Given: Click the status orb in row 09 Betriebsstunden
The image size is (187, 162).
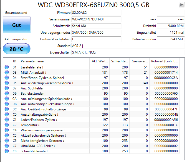Looking at the screenshot, I should (x=7, y=93).
